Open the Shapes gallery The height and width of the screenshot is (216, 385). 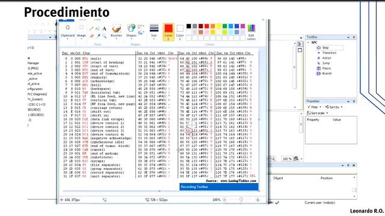(131, 31)
